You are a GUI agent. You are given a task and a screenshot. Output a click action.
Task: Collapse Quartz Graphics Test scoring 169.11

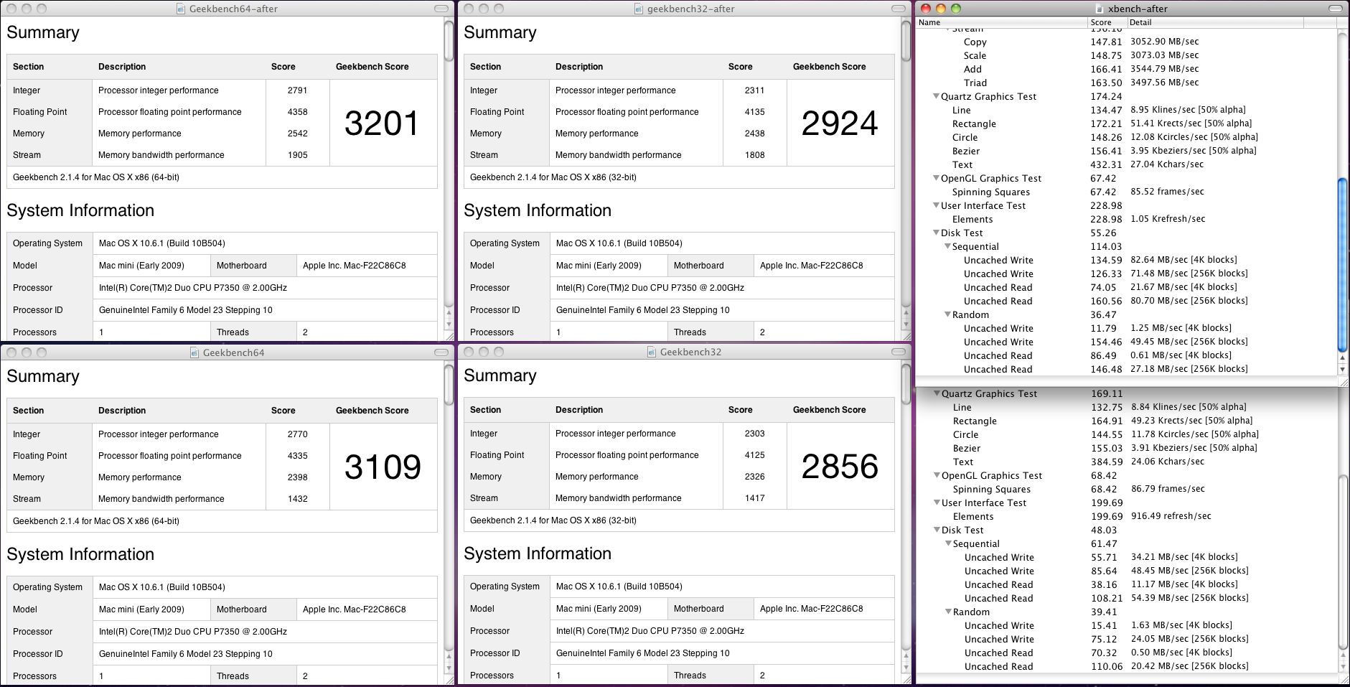[937, 393]
